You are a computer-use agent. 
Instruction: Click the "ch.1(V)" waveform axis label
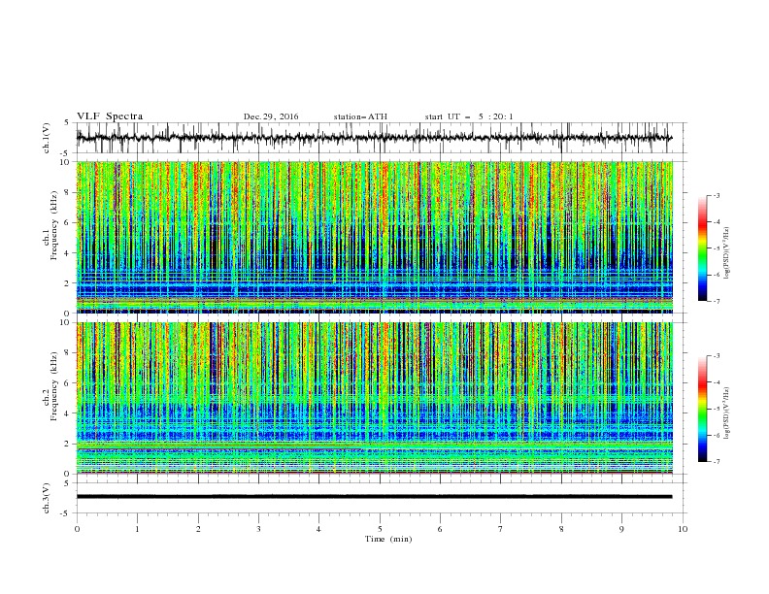47,138
